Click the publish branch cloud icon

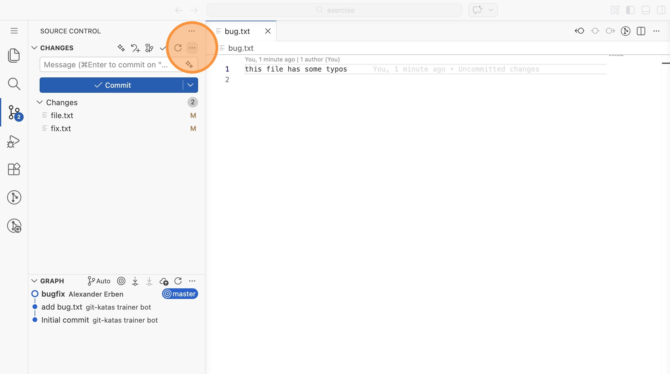tap(164, 281)
